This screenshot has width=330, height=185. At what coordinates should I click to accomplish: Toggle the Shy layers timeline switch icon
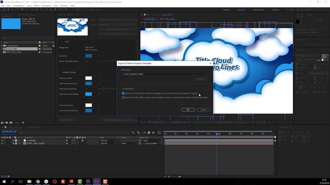144,133
